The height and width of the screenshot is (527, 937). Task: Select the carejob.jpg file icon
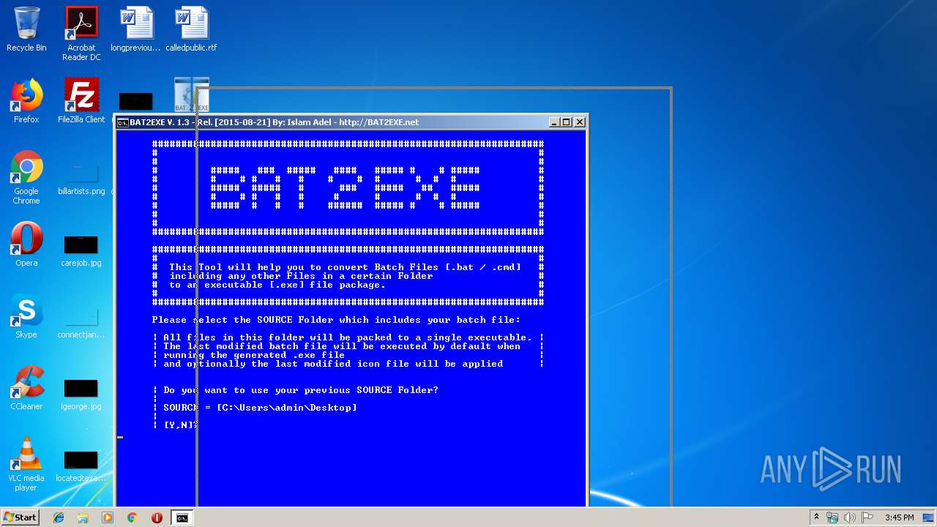coord(81,250)
